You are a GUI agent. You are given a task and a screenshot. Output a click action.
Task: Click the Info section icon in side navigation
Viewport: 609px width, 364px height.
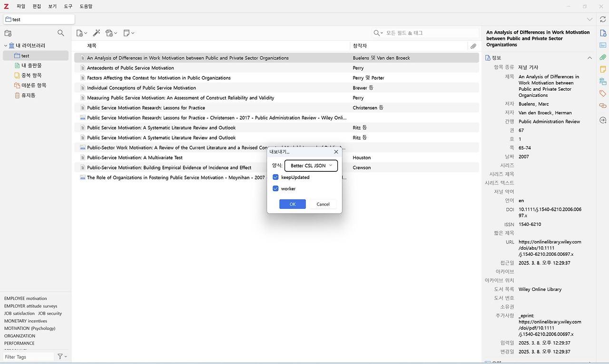point(603,33)
